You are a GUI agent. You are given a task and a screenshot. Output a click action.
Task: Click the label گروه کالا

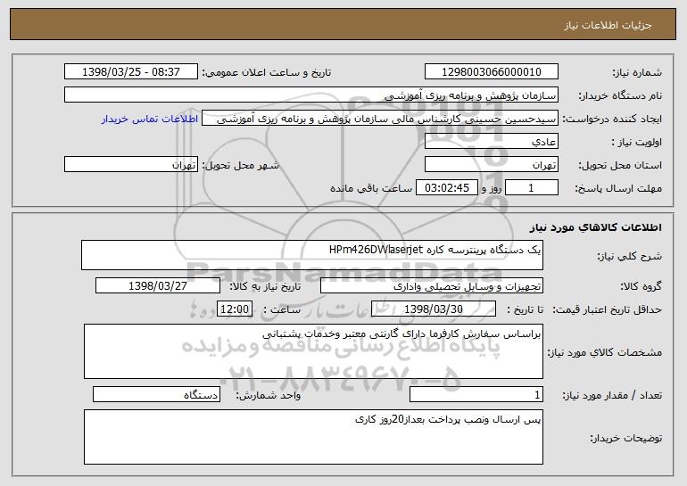[641, 287]
